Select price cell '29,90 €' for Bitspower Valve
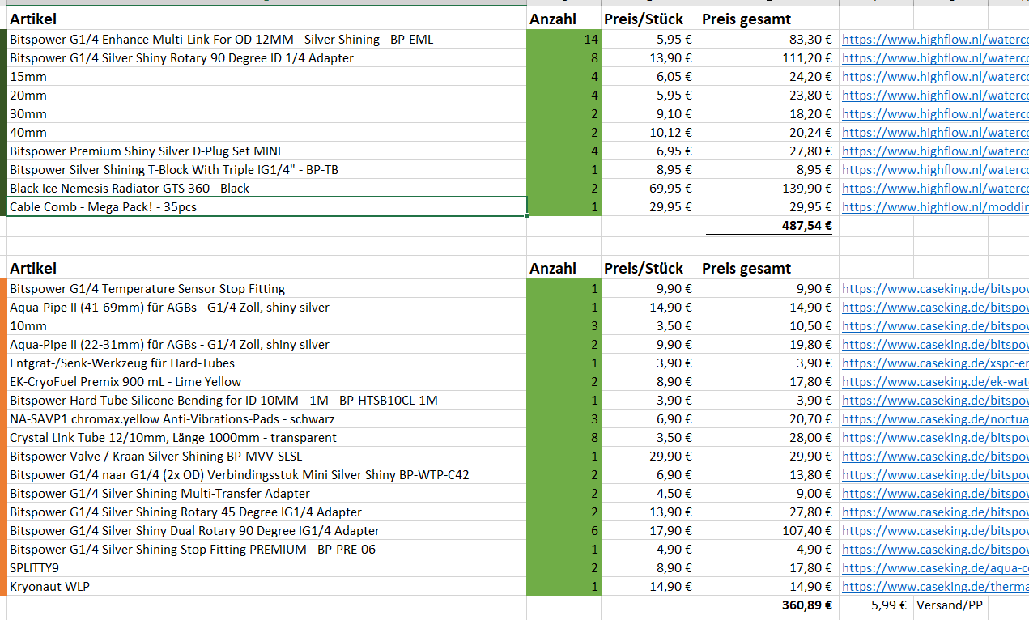 pyautogui.click(x=650, y=456)
